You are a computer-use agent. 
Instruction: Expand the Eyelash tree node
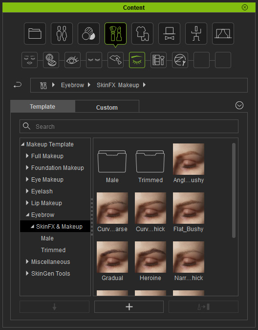[x=27, y=191]
